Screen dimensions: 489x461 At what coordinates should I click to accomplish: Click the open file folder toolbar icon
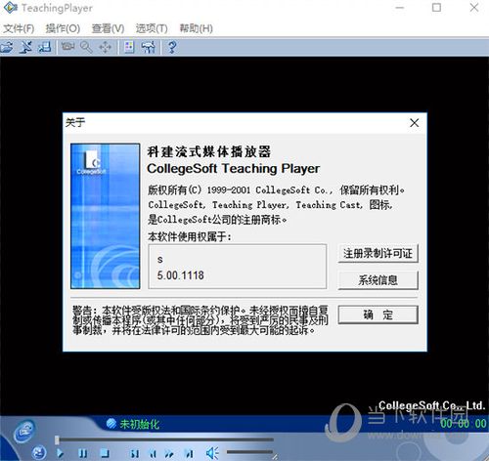coord(7,47)
